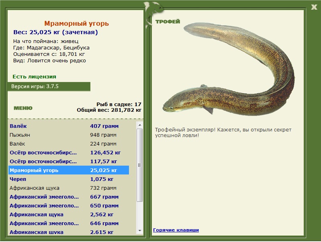Select Осётр восточносибирский 126,452 кг
This screenshot has width=321, height=242.
coord(69,152)
